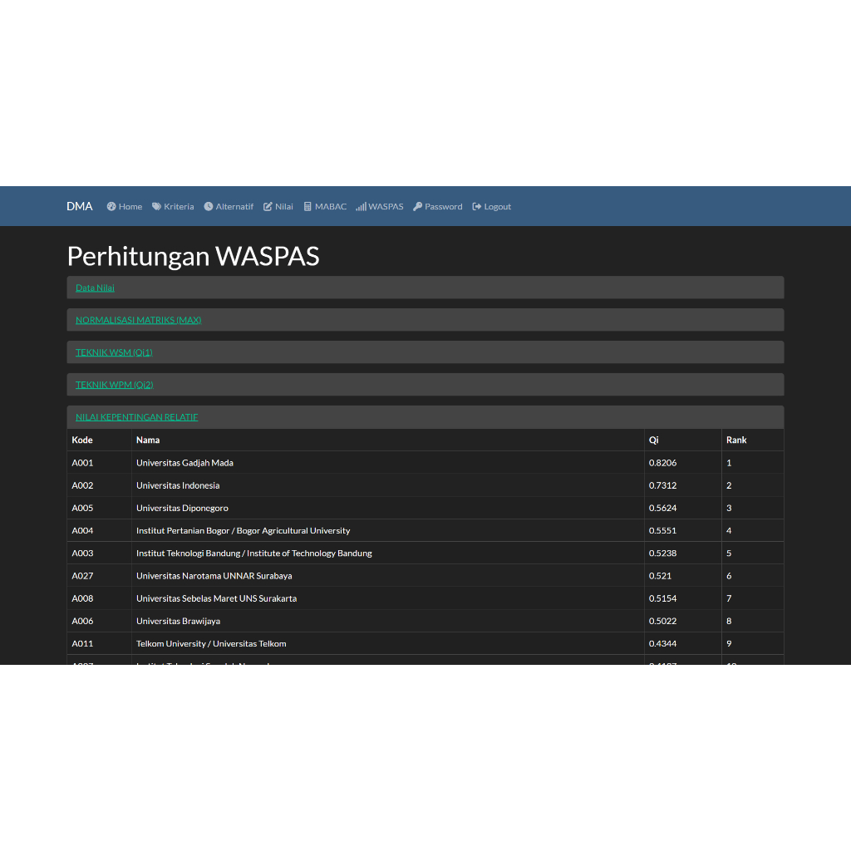Select the Institut Pertanian Bogor cell
The image size is (851, 851).
pyautogui.click(x=387, y=530)
